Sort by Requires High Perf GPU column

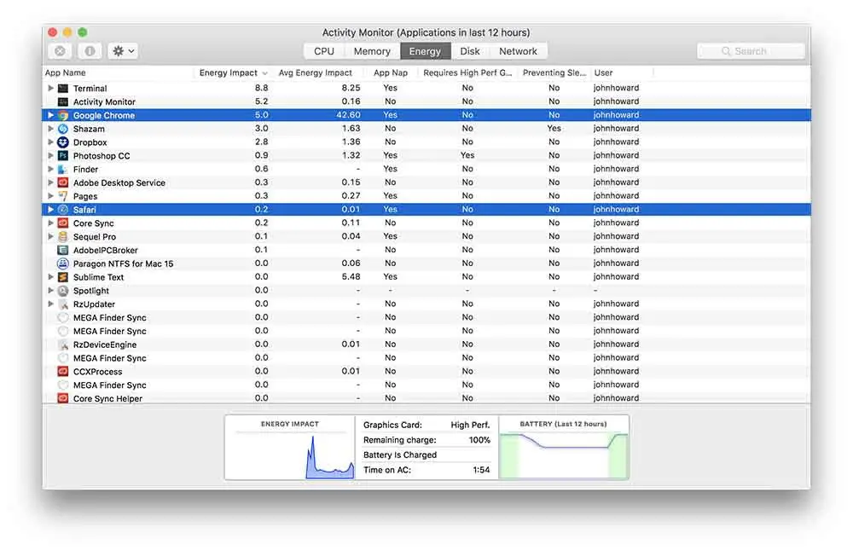(467, 72)
